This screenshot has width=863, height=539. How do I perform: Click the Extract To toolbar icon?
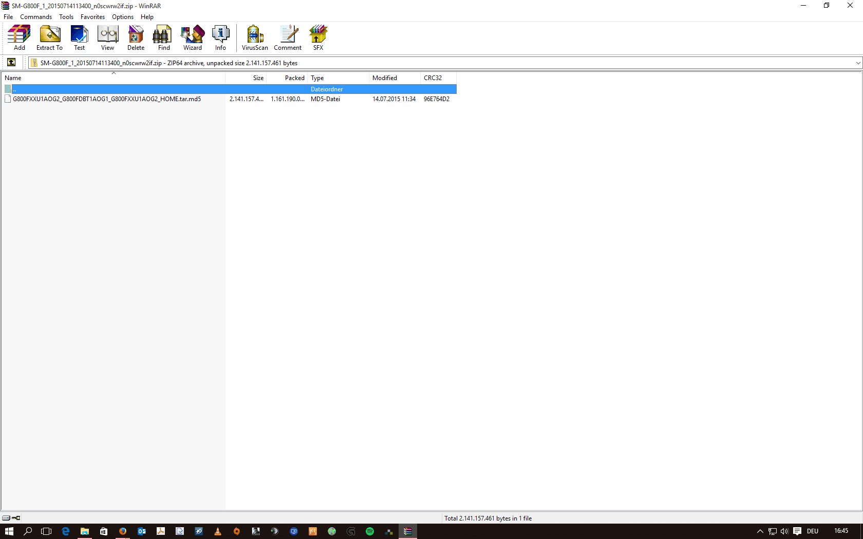pos(49,38)
